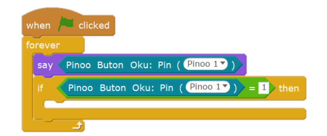
Task: Click the loop arrow icon on forever block
Action: [78, 125]
